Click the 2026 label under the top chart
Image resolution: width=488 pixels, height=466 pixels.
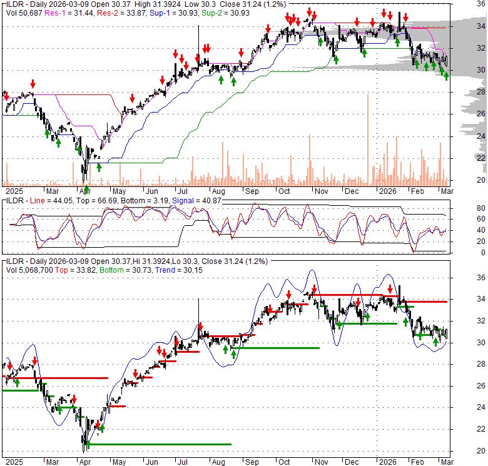(x=387, y=191)
